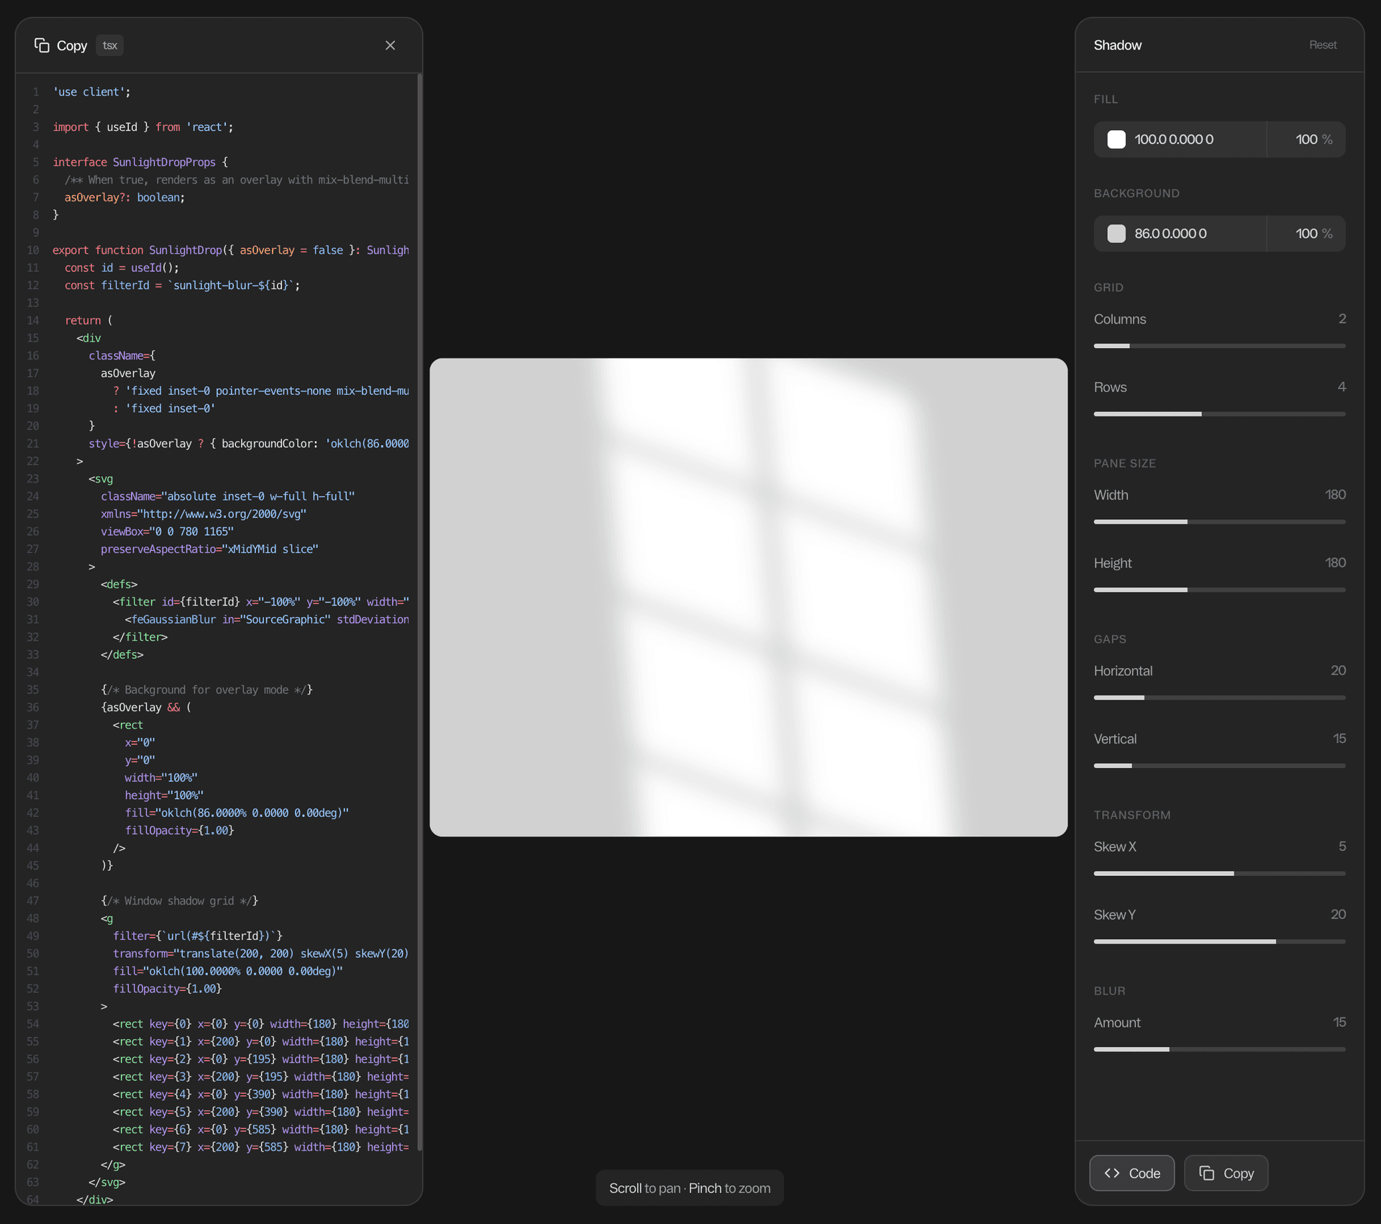Click the Rows slider handle
This screenshot has height=1224, width=1381.
[x=1200, y=414]
